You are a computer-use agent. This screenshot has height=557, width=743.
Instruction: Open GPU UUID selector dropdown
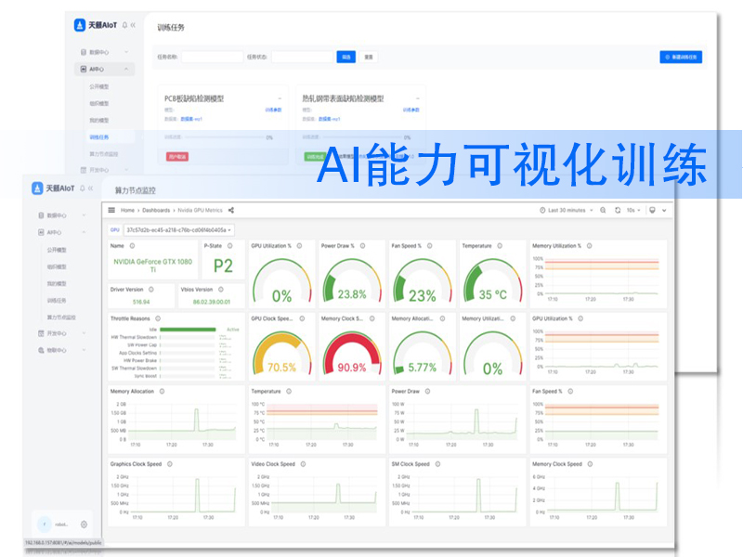(178, 230)
